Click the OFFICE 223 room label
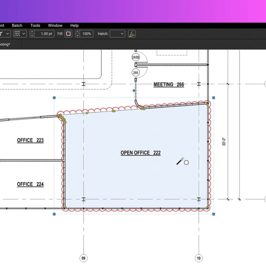The width and height of the screenshot is (266, 266). (x=30, y=140)
